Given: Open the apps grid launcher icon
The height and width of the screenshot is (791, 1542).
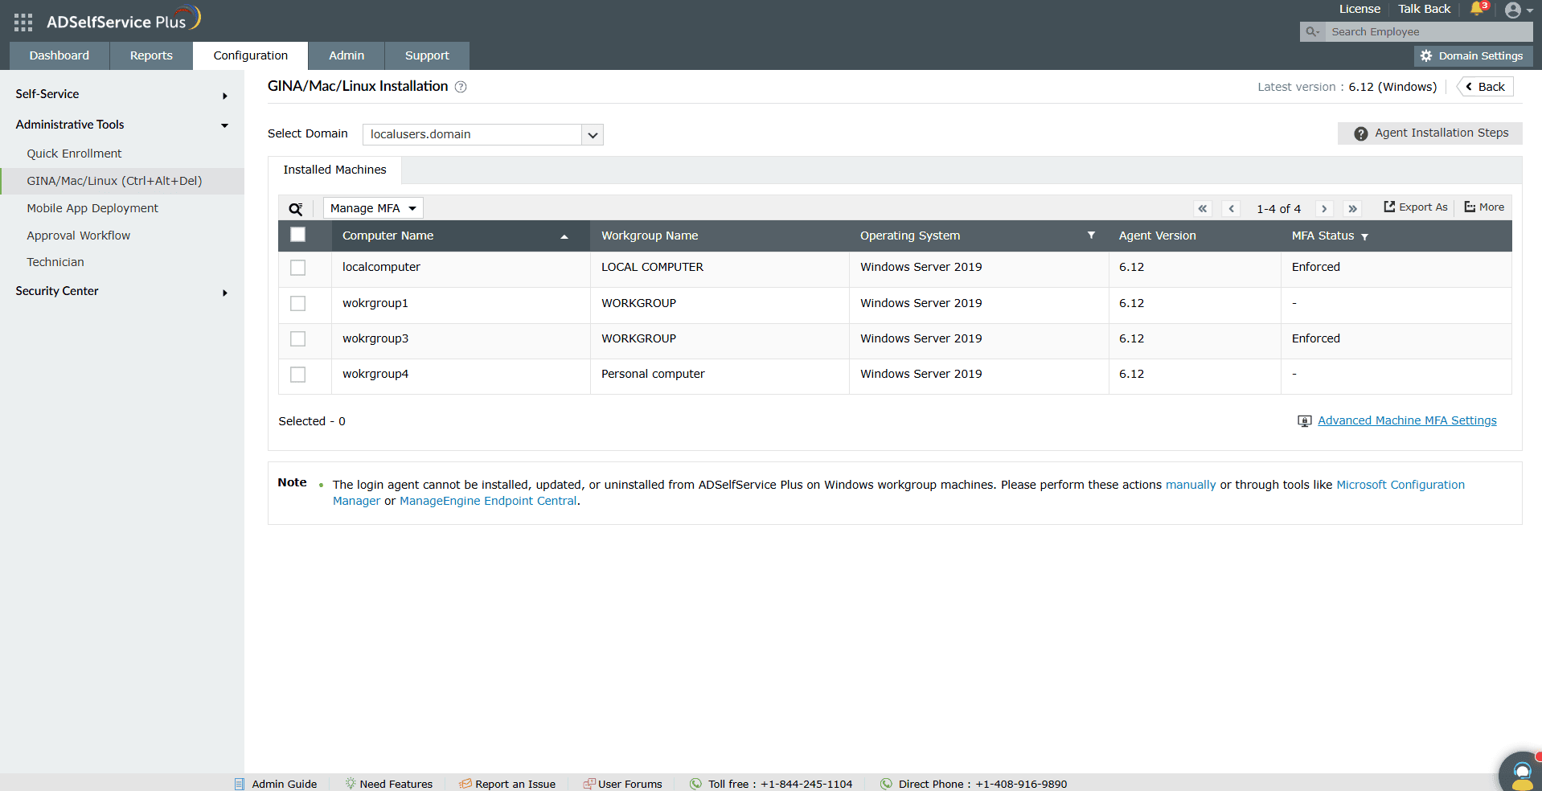Looking at the screenshot, I should coord(23,22).
